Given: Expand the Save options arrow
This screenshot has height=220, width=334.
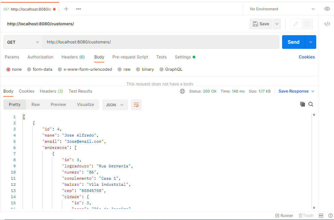Looking at the screenshot, I should (x=277, y=24).
